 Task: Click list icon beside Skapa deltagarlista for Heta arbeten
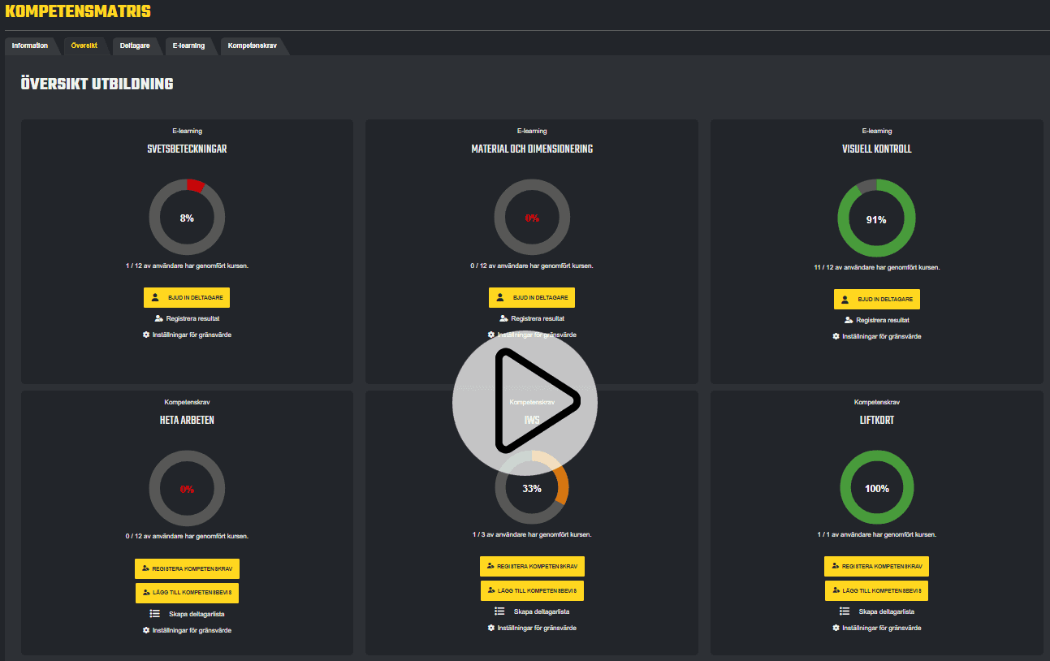pos(154,613)
